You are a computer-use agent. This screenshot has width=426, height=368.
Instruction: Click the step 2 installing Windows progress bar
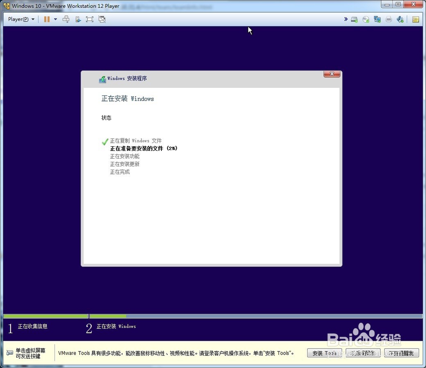[x=256, y=316]
